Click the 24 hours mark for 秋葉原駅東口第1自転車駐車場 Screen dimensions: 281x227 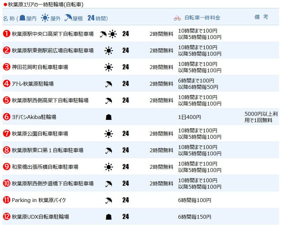(126, 150)
